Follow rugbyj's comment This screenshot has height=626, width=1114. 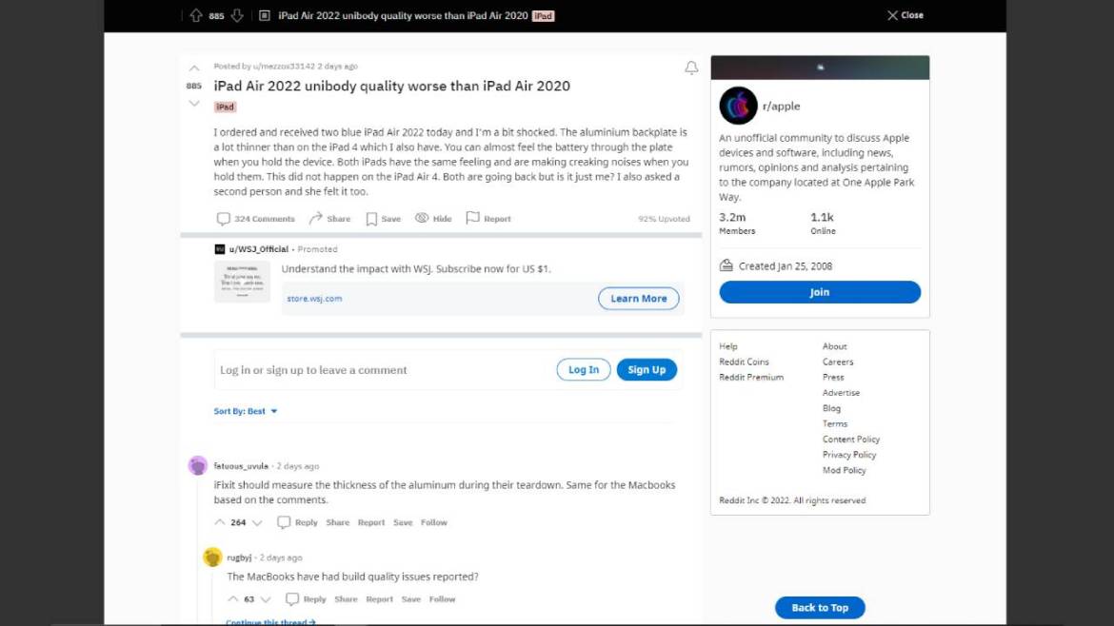coord(442,599)
